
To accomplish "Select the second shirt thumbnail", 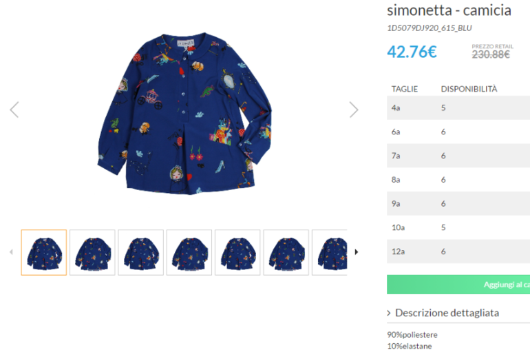I will click(x=92, y=252).
